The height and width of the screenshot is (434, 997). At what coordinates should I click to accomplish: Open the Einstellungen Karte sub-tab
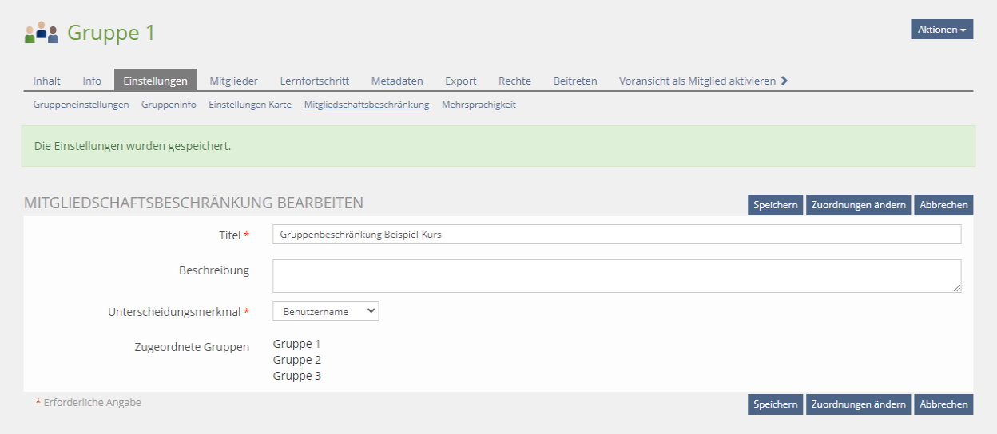[250, 105]
